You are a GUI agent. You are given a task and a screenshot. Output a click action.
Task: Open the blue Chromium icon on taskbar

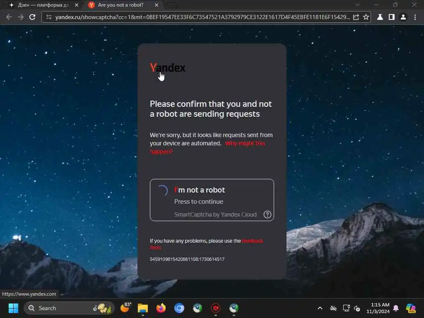179,308
